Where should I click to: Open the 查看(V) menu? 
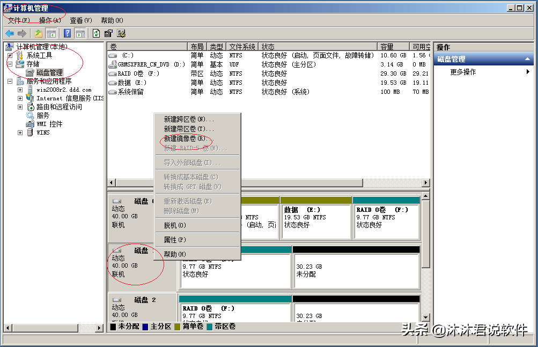[x=81, y=20]
